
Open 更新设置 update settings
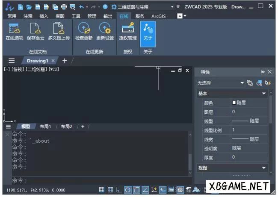(105, 31)
